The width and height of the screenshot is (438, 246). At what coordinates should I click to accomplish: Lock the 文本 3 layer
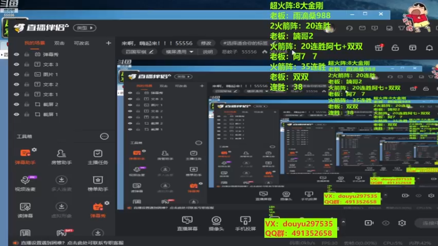click(x=26, y=65)
